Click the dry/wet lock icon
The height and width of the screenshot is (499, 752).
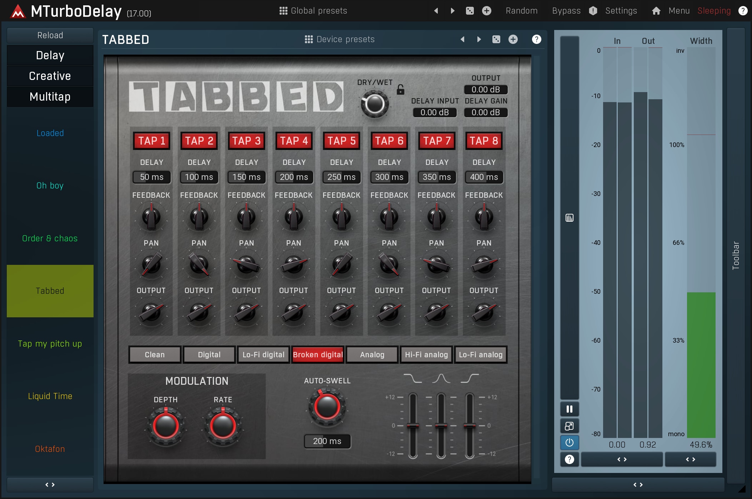tap(400, 90)
